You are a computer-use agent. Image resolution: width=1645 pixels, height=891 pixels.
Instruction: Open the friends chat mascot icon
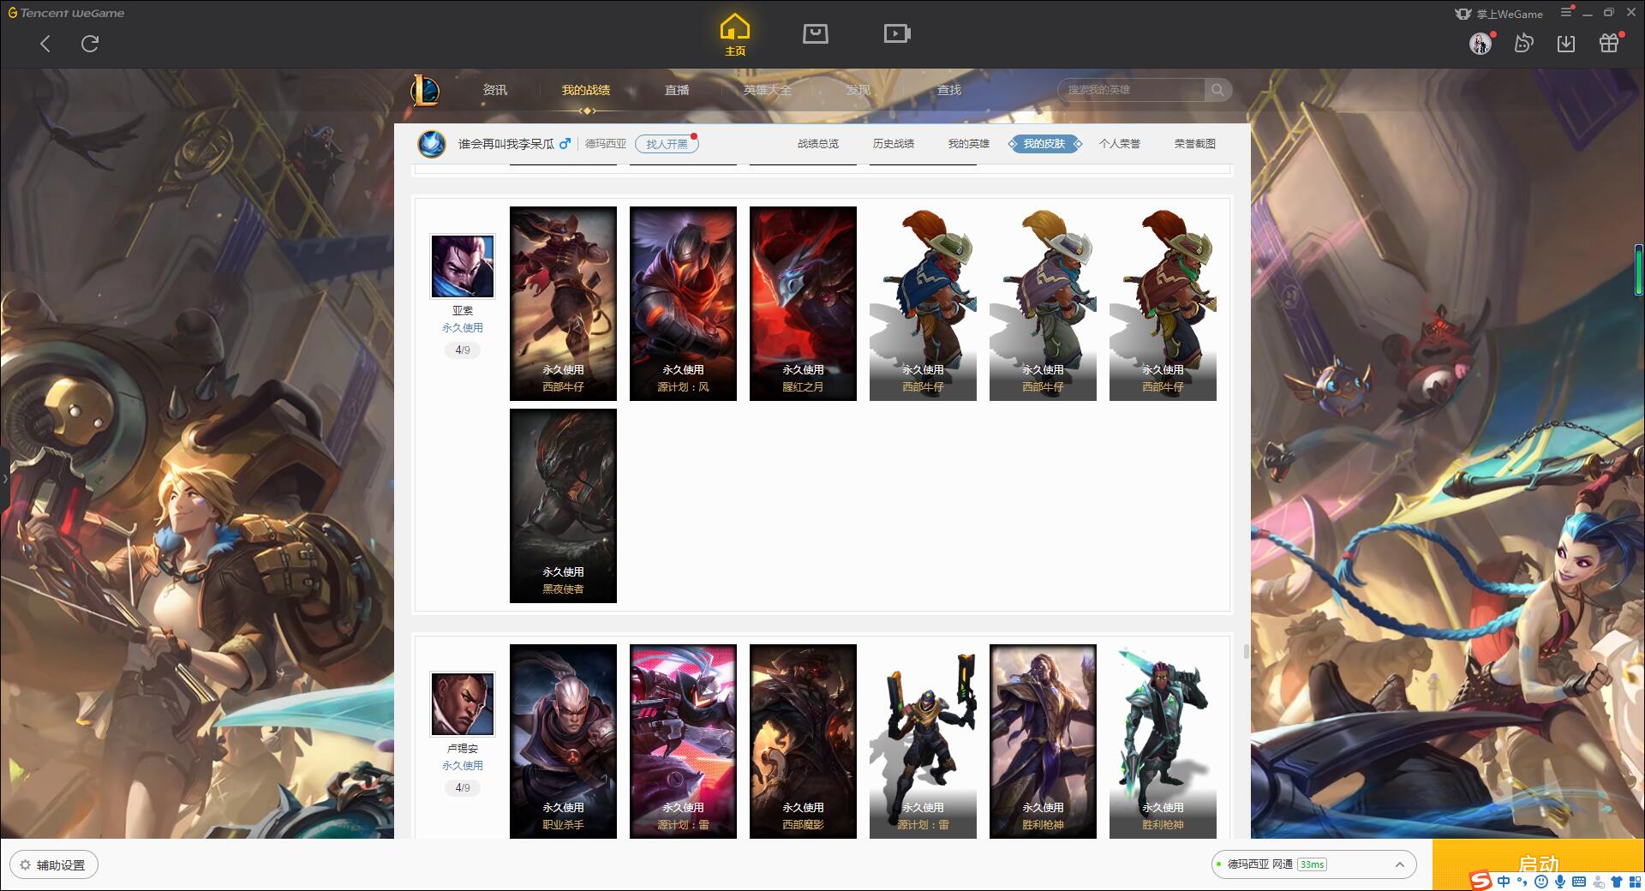click(1523, 43)
